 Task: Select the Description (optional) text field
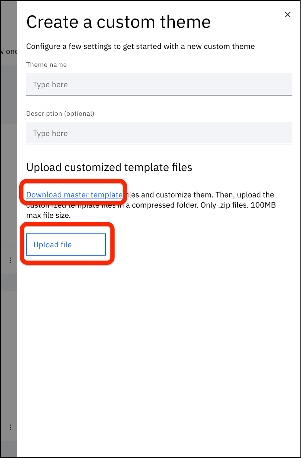pyautogui.click(x=159, y=133)
